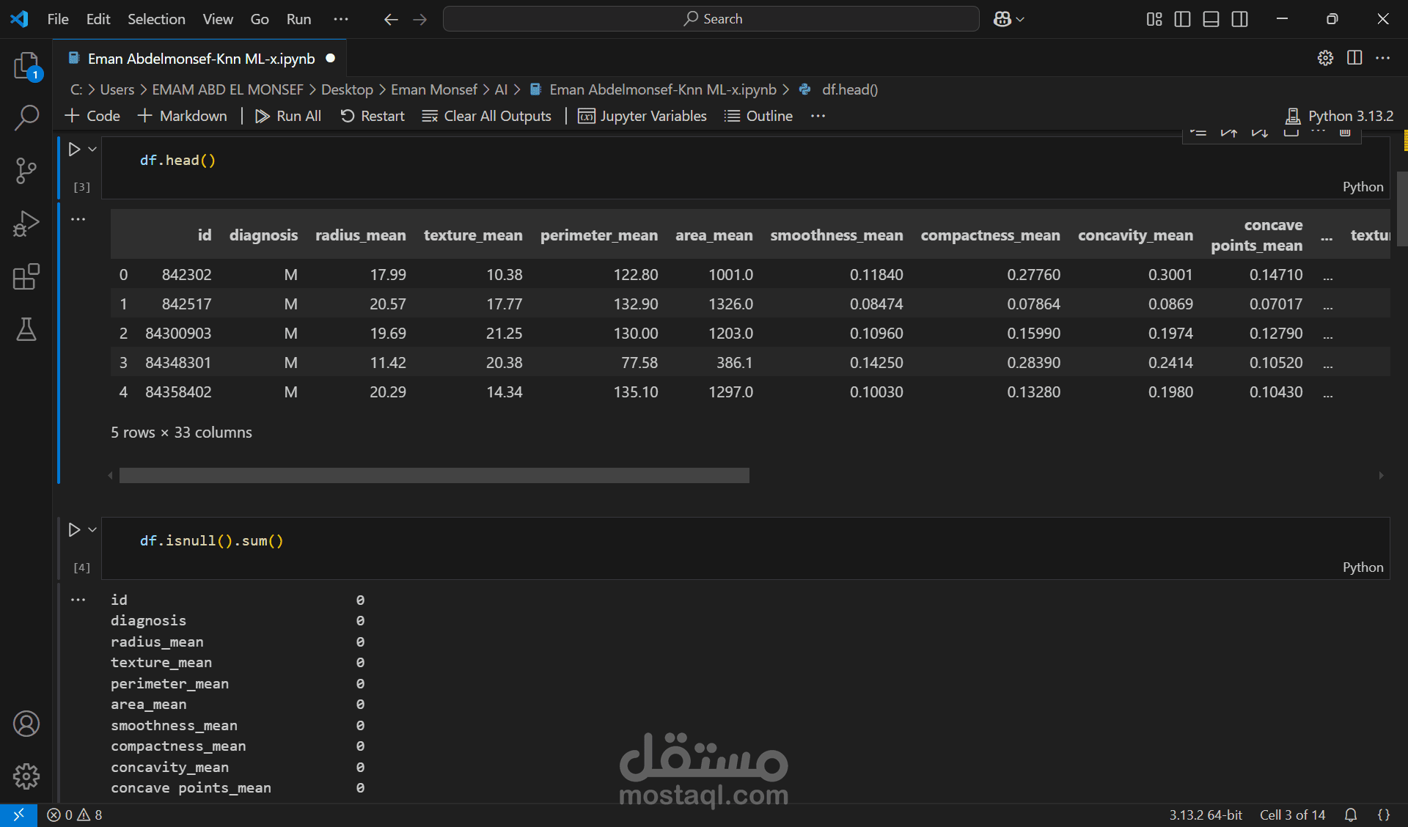Open the Explorer view in activity bar
This screenshot has height=827, width=1408.
[26, 66]
